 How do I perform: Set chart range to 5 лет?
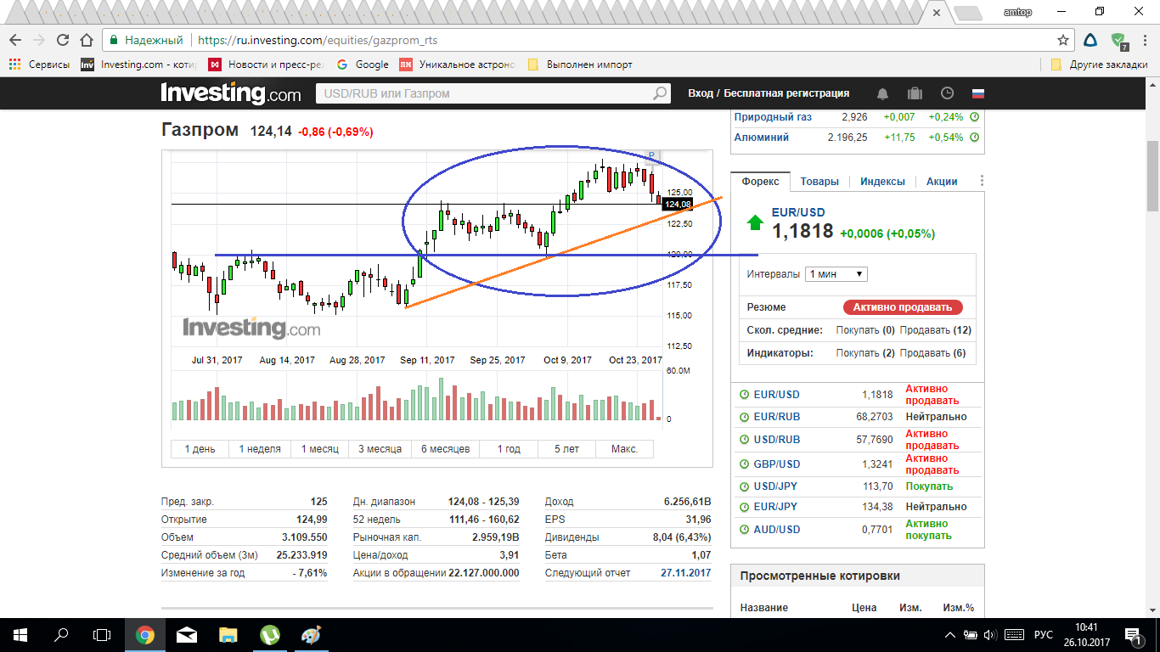tap(566, 449)
